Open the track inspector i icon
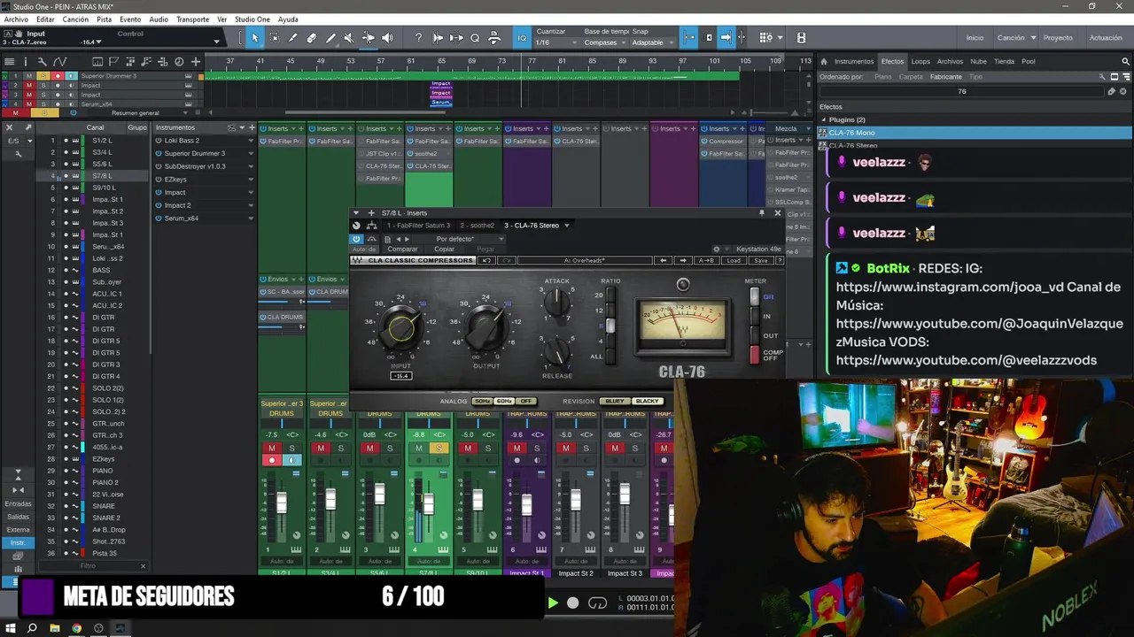The height and width of the screenshot is (637, 1134). coord(25,61)
